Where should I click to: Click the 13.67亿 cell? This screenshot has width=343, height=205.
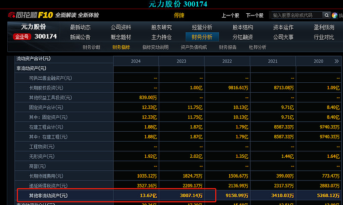[x=148, y=196]
